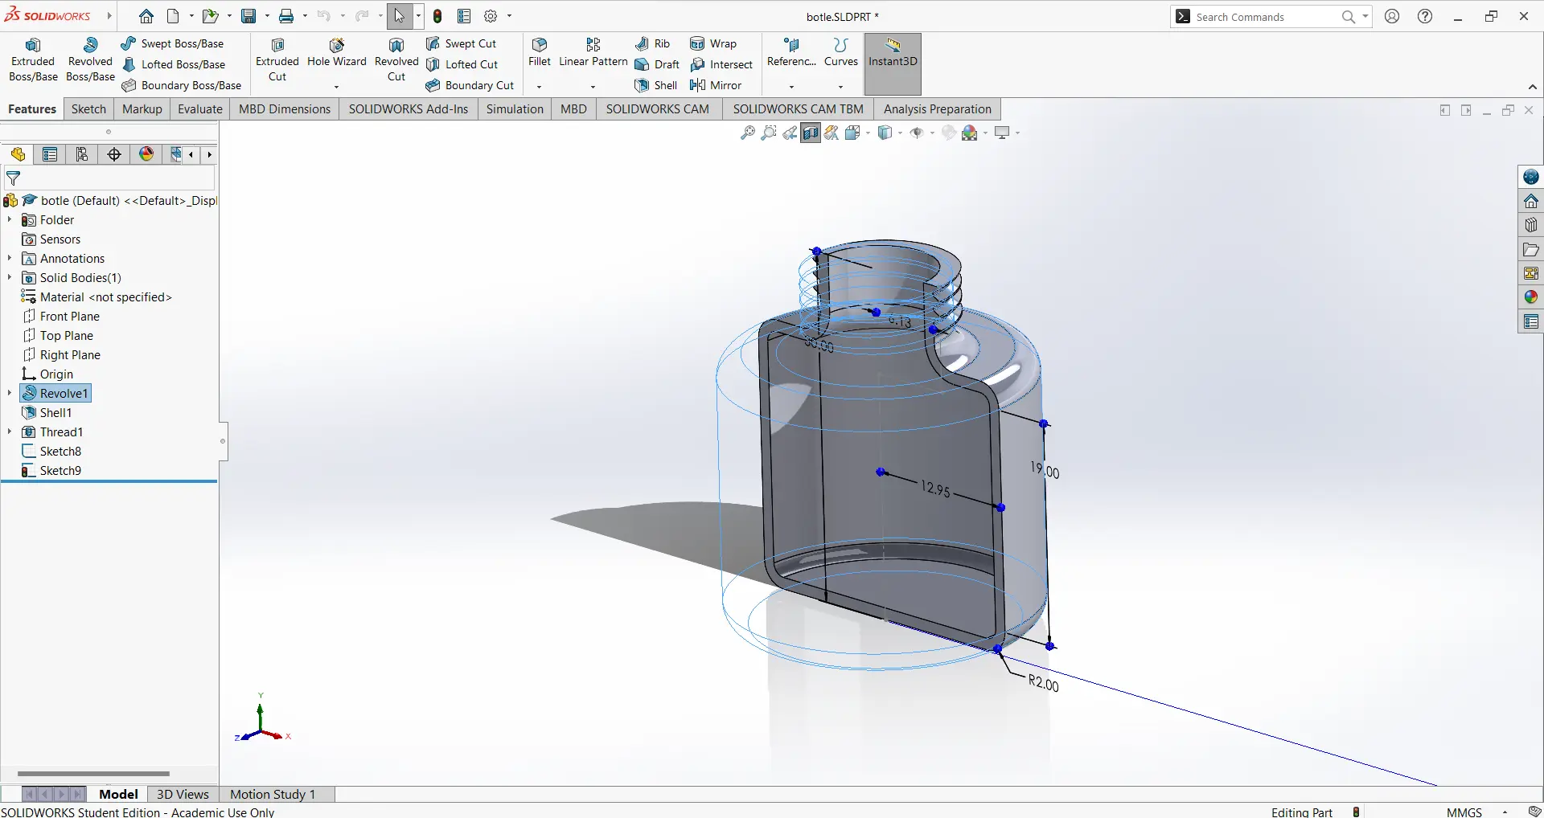The image size is (1544, 818).
Task: Click the Fillet tool
Action: click(540, 53)
